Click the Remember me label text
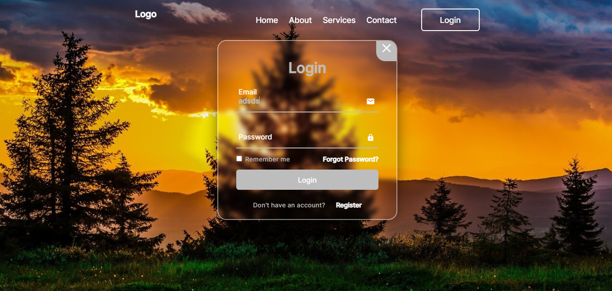 coord(267,159)
